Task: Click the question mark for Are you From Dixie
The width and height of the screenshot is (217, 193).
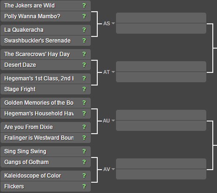Action: coord(84,127)
